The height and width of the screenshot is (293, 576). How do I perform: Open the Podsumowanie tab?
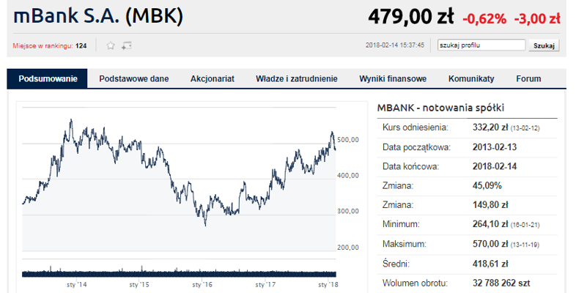(48, 78)
